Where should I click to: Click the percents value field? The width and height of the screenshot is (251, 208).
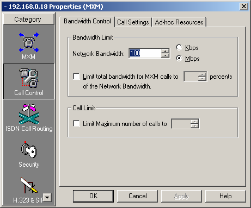191,77
